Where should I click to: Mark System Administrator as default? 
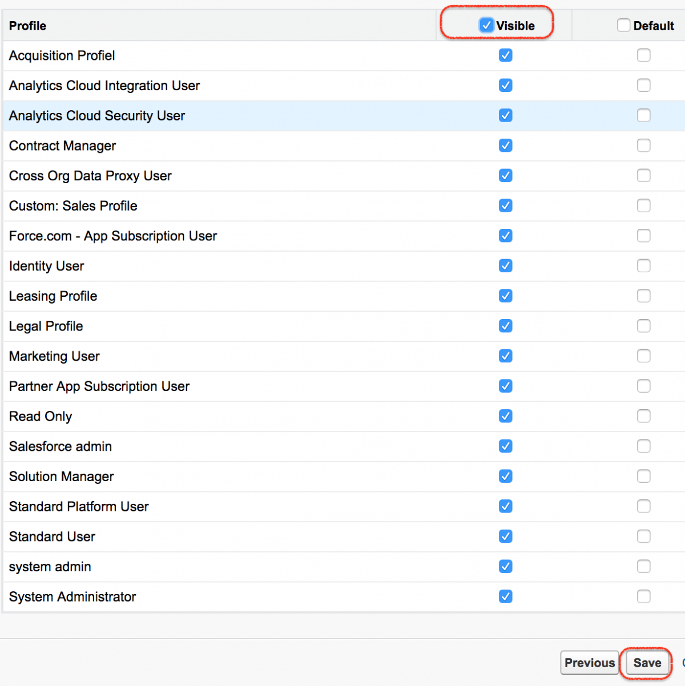coord(643,596)
